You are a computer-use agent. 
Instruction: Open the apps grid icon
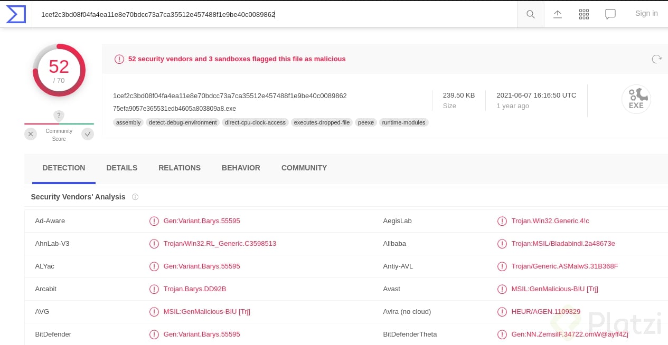pyautogui.click(x=584, y=14)
